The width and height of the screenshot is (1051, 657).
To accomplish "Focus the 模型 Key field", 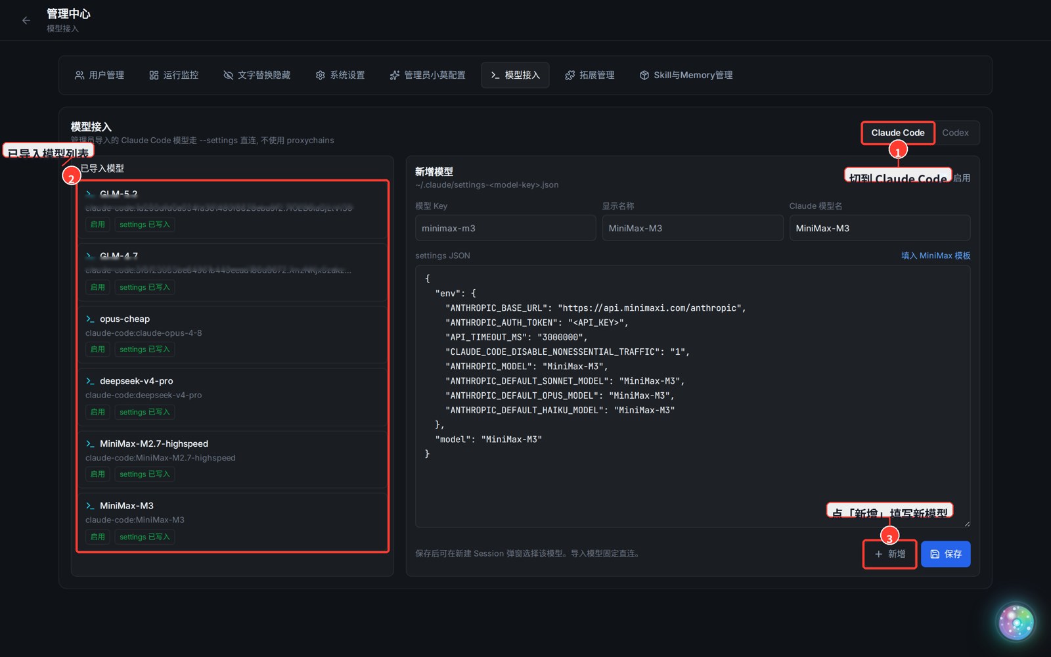I will coord(505,228).
